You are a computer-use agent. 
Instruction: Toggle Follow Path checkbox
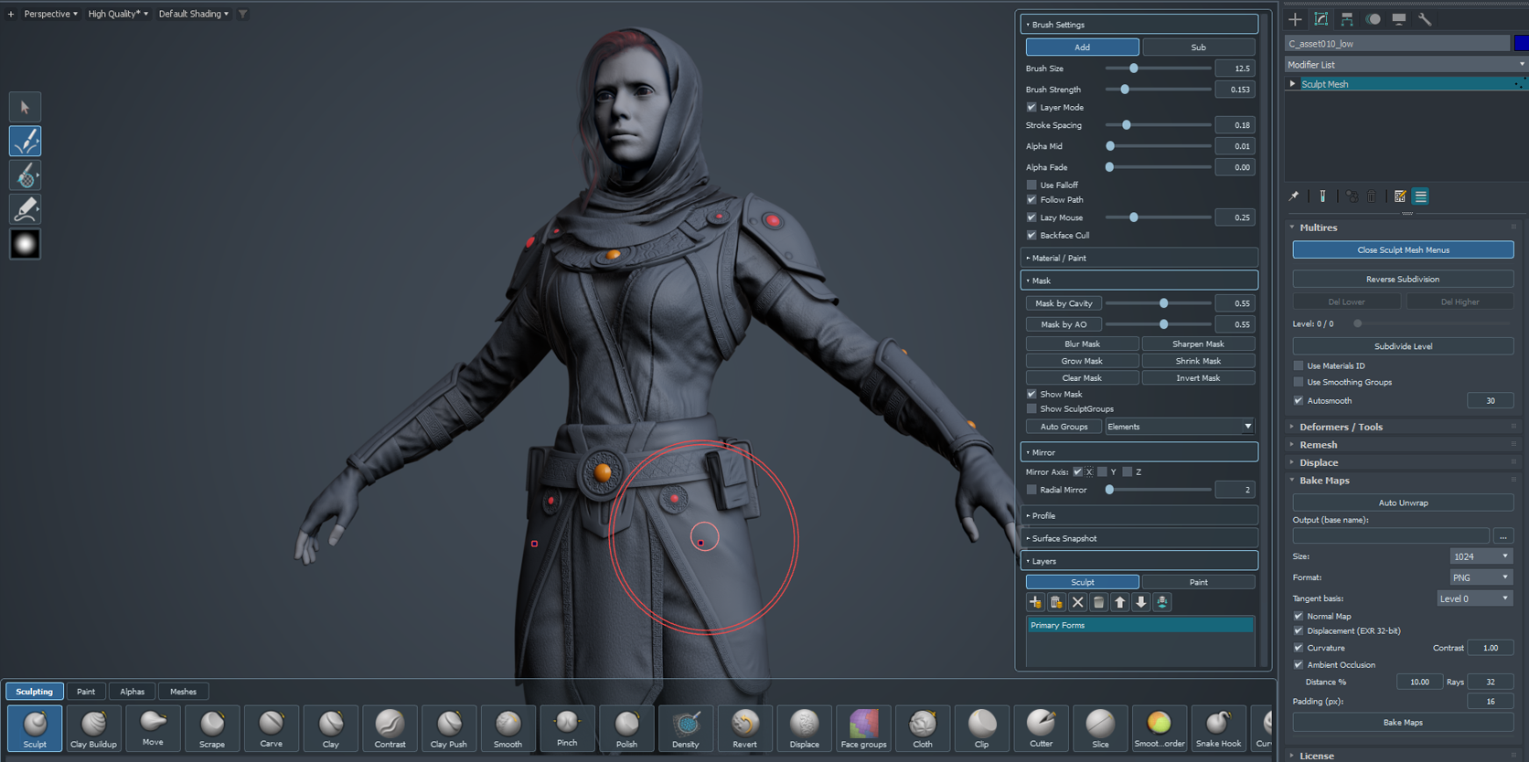click(x=1032, y=199)
